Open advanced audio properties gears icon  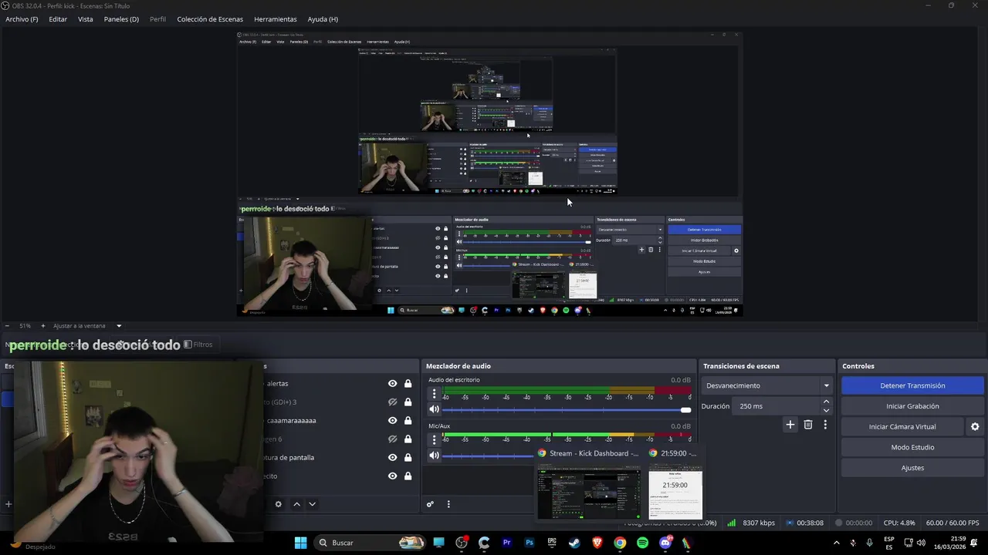[431, 504]
